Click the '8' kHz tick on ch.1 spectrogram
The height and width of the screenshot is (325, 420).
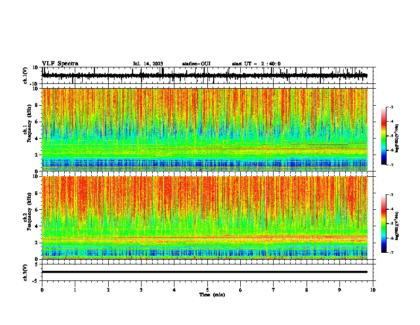[x=37, y=105]
